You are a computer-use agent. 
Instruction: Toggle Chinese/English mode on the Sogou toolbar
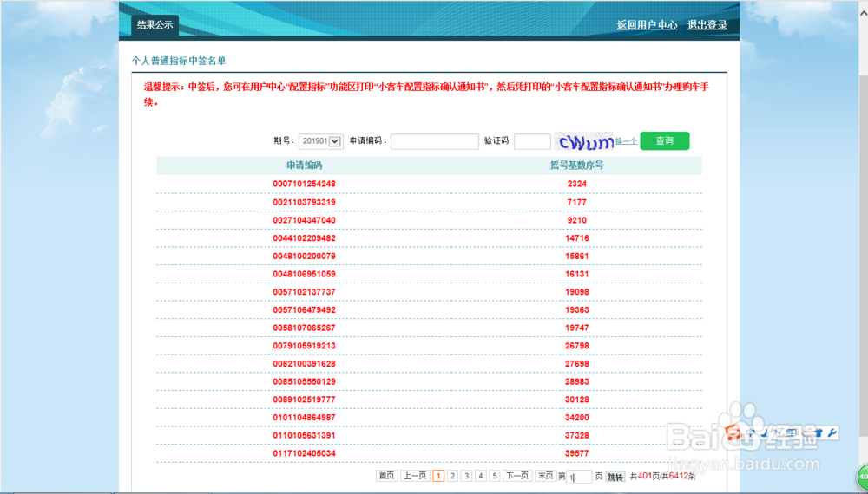750,432
